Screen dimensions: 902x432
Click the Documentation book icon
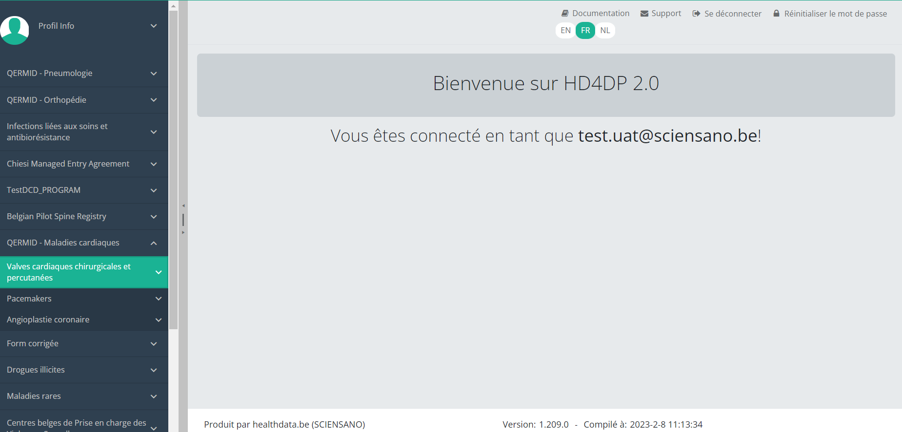[x=565, y=14]
